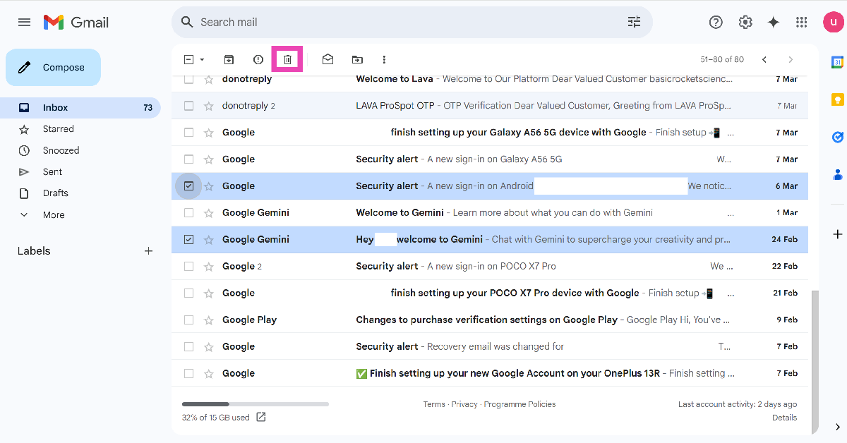Screen dimensions: 847x443
Task: Open the Privacy link in footer
Action: click(x=464, y=404)
